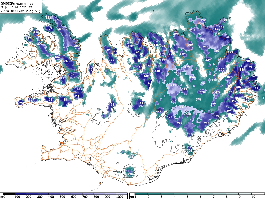Click the map value 139
The image size is (265, 199).
[x=112, y=60]
